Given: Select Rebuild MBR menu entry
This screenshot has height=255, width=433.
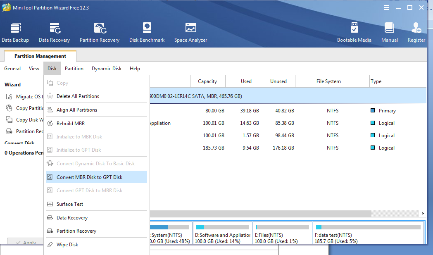Looking at the screenshot, I should [97, 123].
